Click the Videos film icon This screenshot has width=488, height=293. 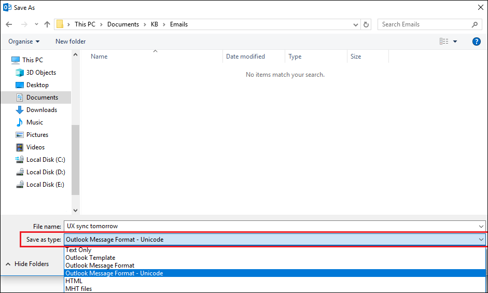[x=20, y=147]
